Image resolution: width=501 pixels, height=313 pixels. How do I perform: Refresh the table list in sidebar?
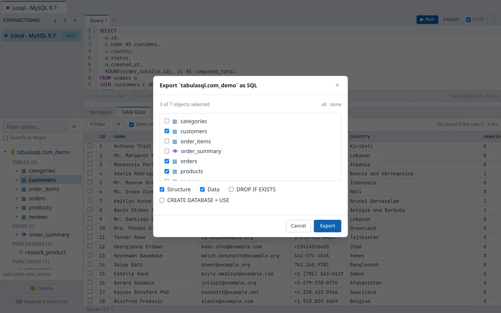coord(74,127)
